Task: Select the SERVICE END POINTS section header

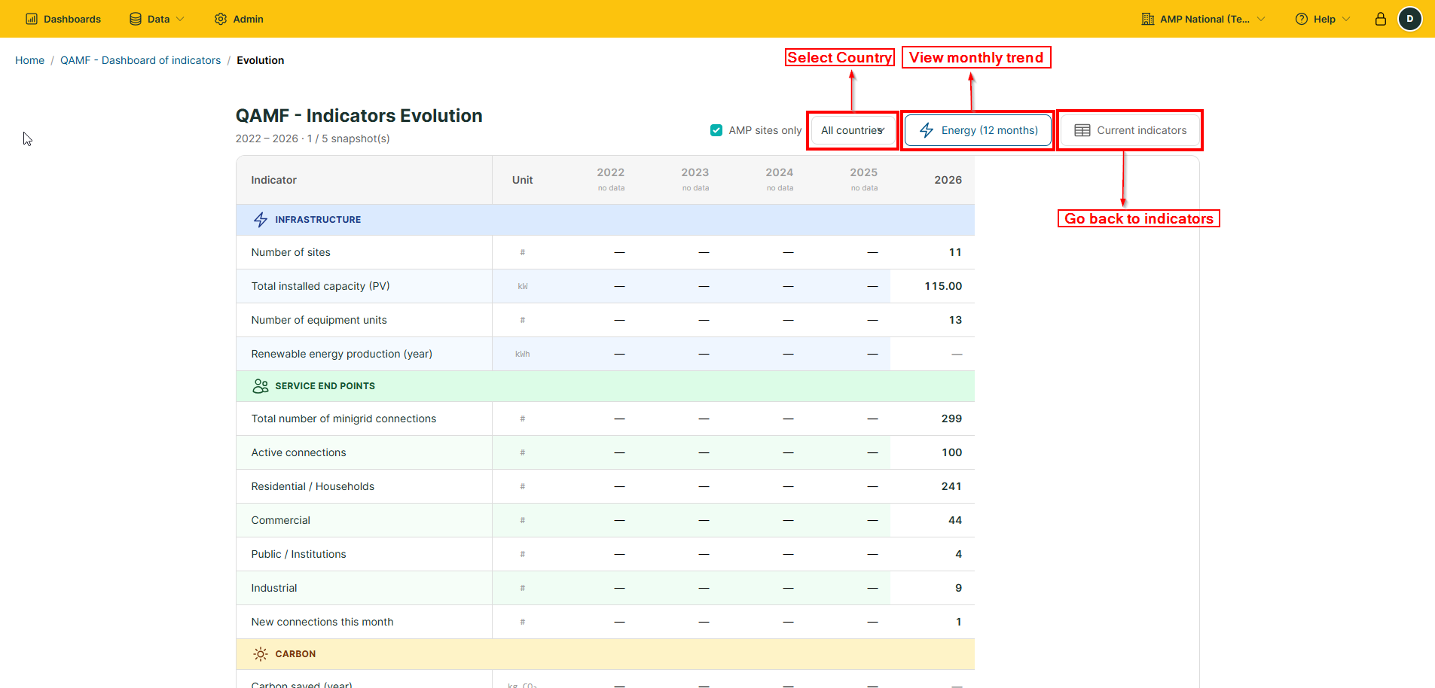Action: coord(605,386)
